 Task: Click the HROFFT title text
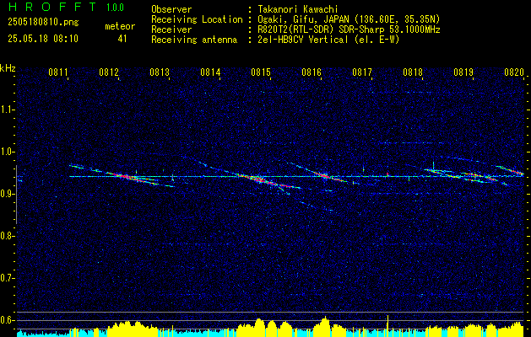[52, 7]
